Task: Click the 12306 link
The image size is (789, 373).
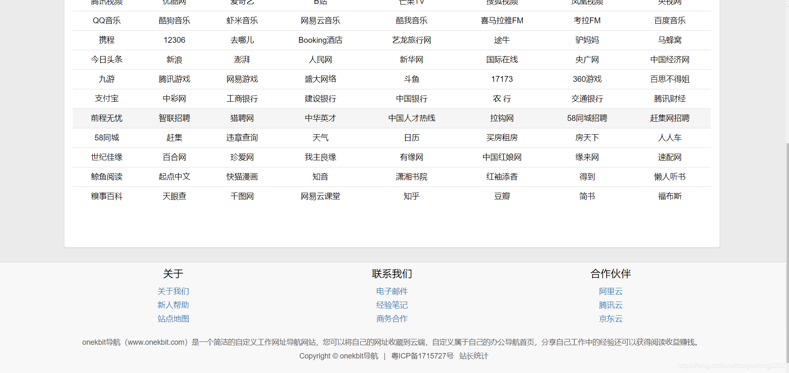Action: 175,40
